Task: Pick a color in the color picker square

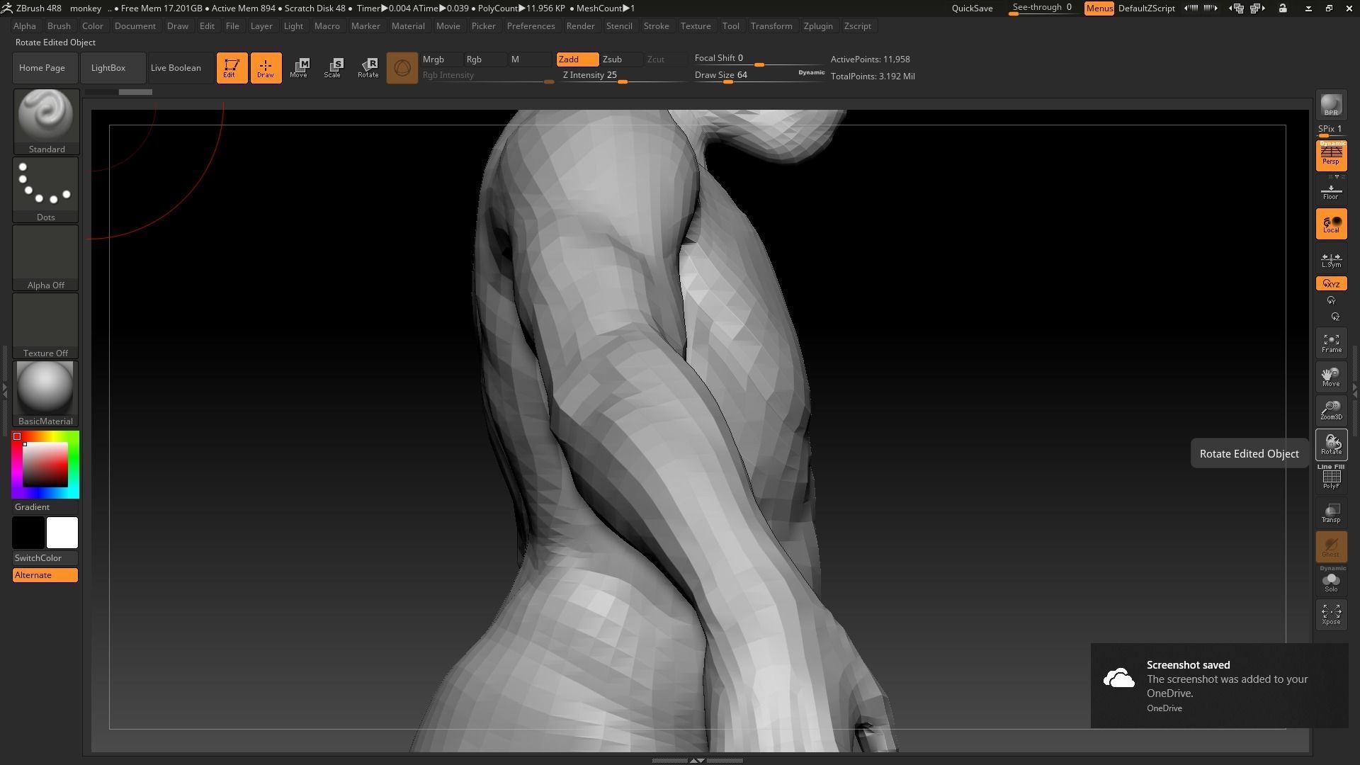Action: coord(45,465)
